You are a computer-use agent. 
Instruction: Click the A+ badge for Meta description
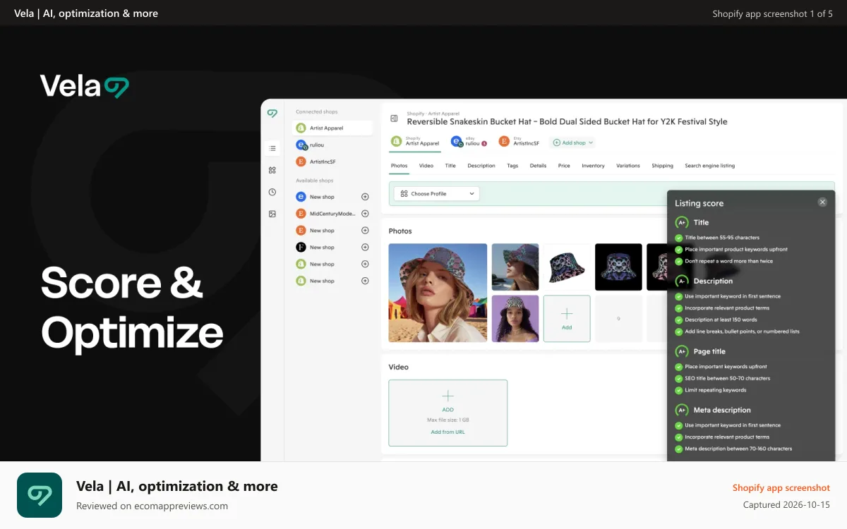[x=682, y=410]
